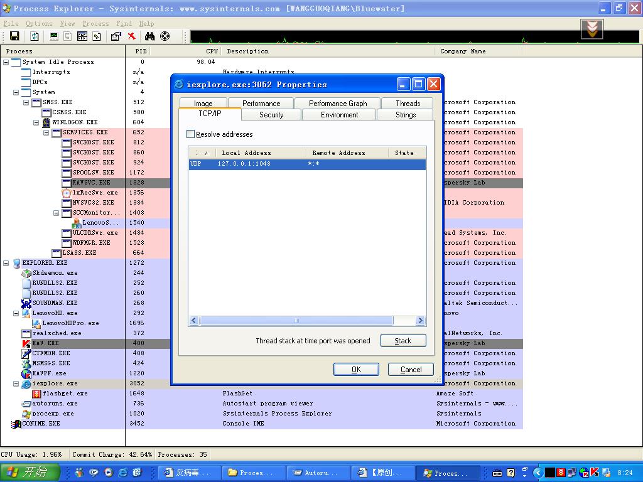The width and height of the screenshot is (643, 482).
Task: Click the Refresh Now toolbar icon
Action: 35,36
